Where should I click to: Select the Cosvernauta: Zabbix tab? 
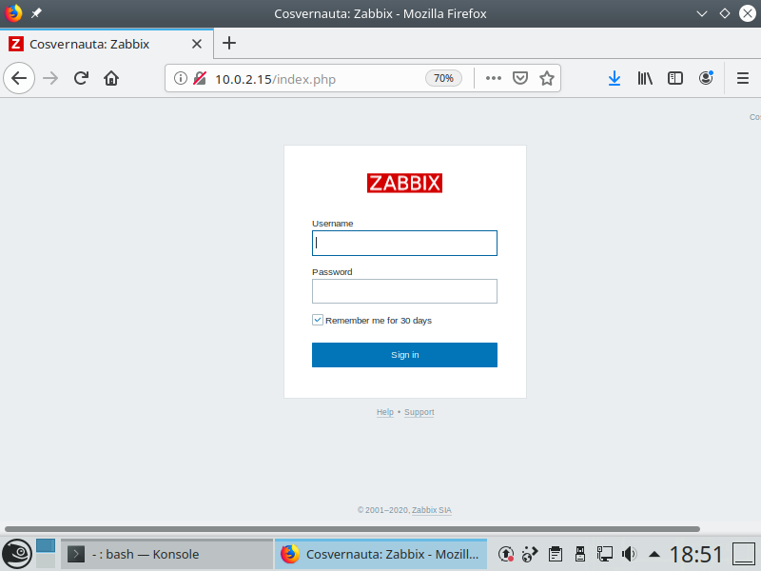[107, 44]
